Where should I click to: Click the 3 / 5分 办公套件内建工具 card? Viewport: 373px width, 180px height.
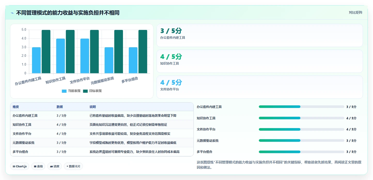tap(260, 35)
